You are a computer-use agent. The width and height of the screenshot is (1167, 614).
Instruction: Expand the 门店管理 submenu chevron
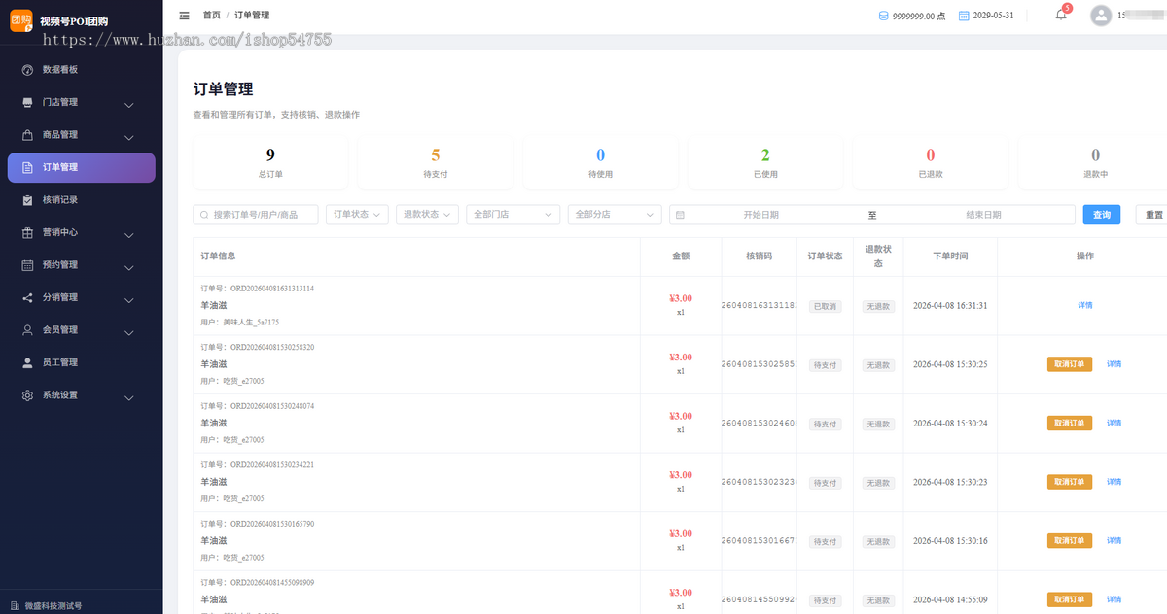click(129, 104)
